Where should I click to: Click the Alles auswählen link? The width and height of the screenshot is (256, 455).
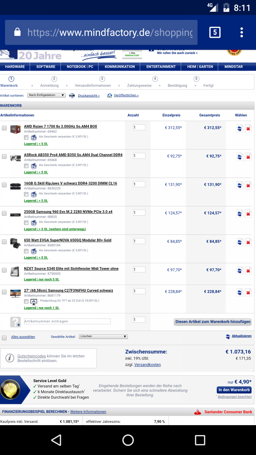click(23, 337)
